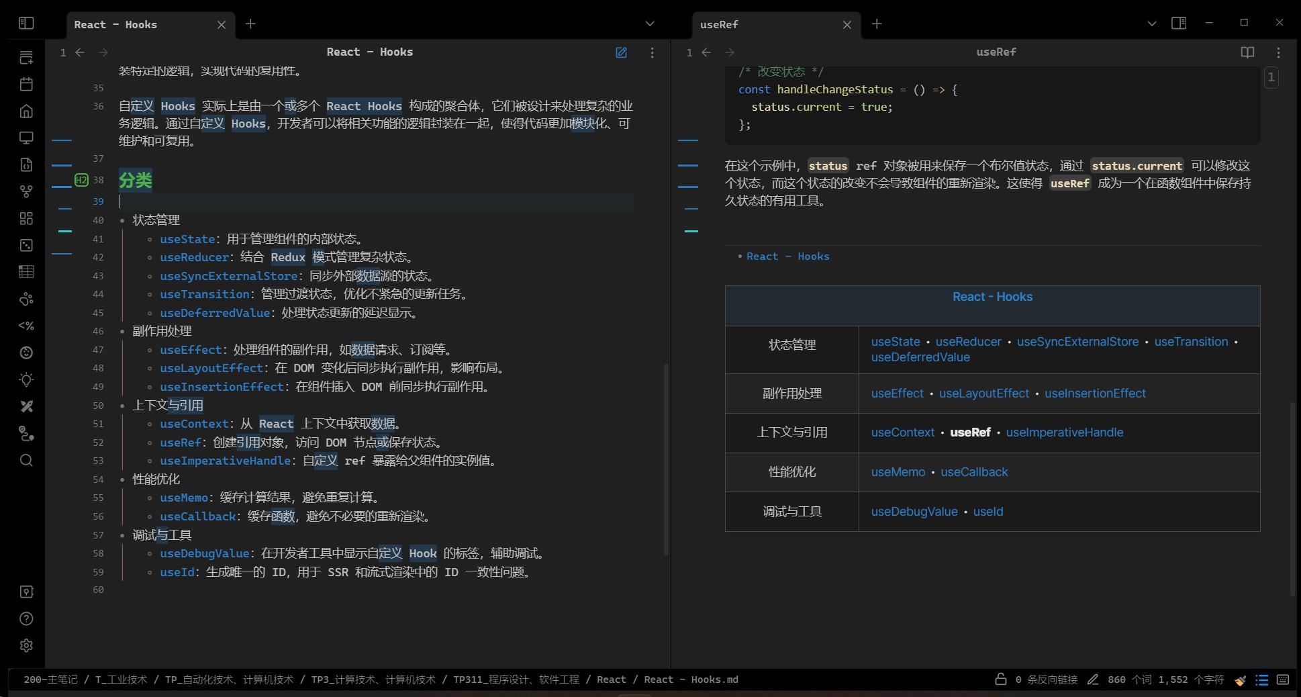Collapse the 副作用处理 list item bullet
Screen dimensions: 1301x697
[x=122, y=332]
